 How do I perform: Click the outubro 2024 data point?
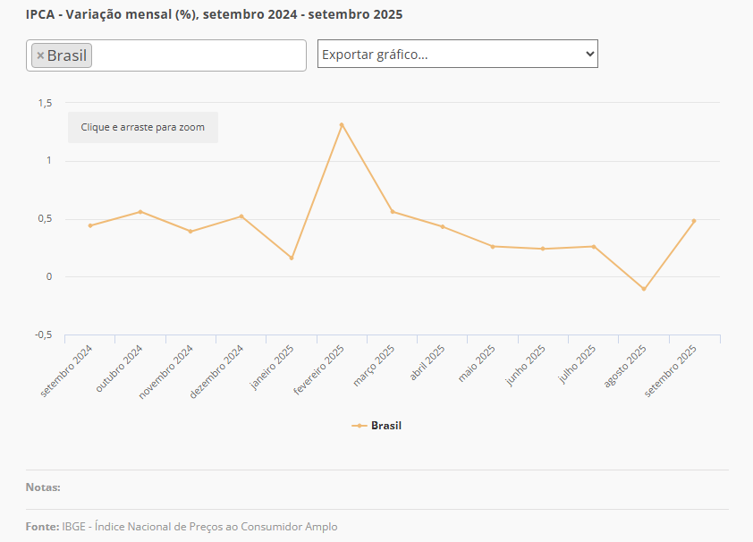pos(140,212)
